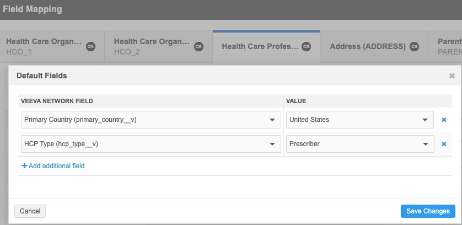
Task: Switch to the HCO_2 tab
Action: click(x=152, y=47)
